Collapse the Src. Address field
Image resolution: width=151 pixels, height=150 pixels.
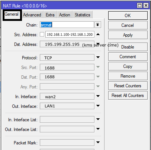coord(98,34)
